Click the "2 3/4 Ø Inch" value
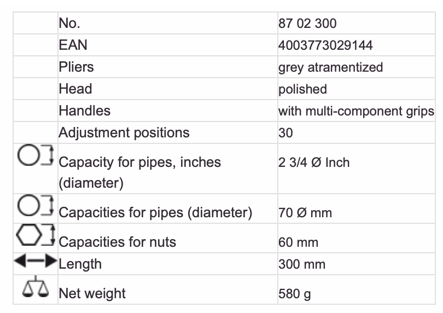Viewport: 443px width, 313px height. [314, 163]
